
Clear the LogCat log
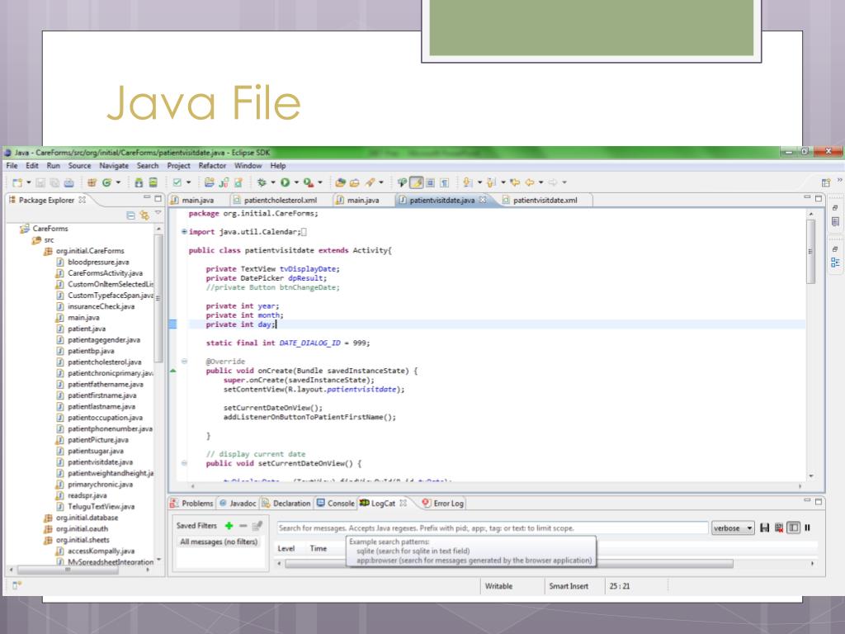(x=778, y=528)
